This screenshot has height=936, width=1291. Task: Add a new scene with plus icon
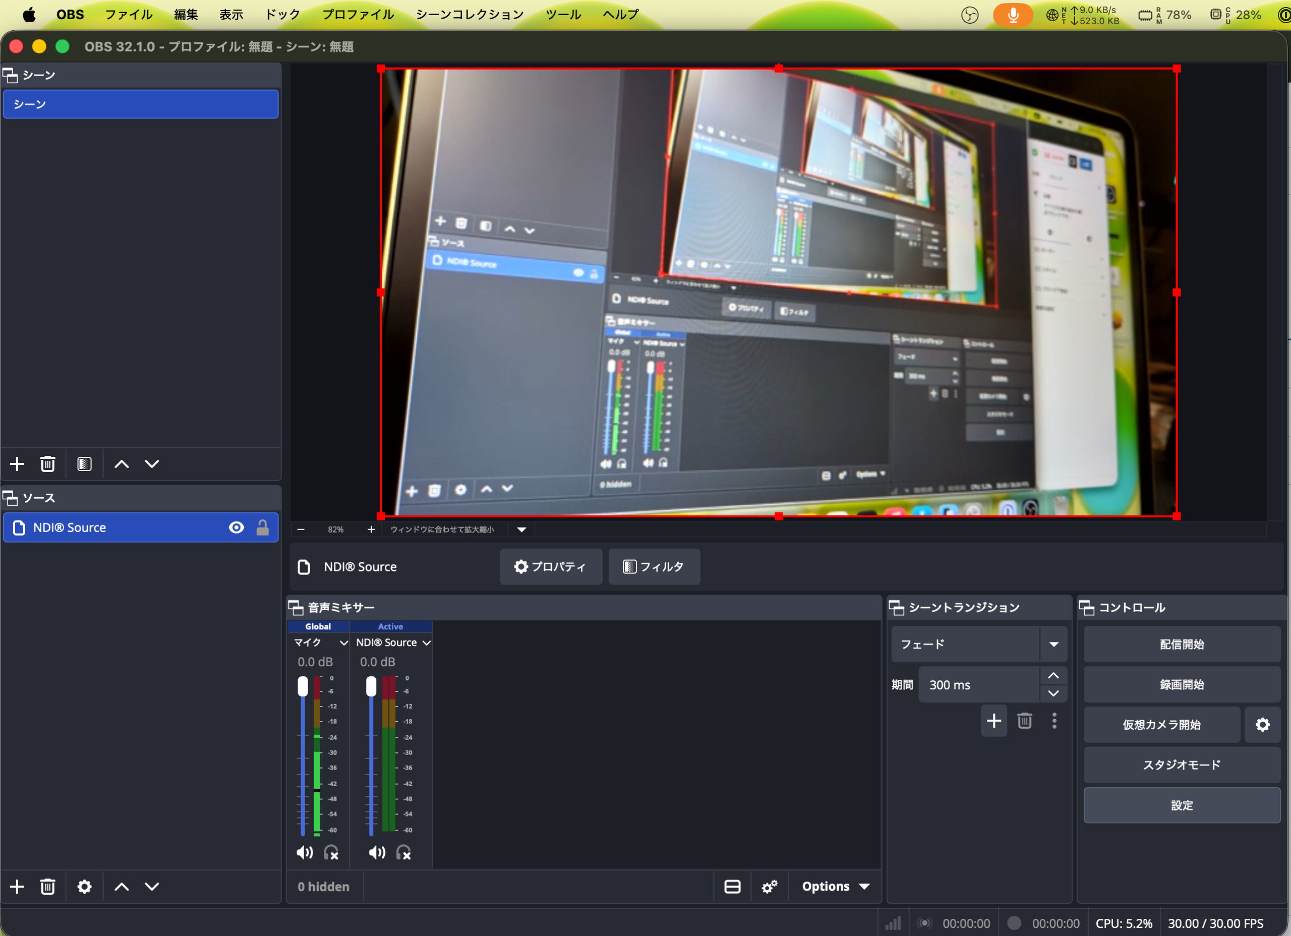pyautogui.click(x=17, y=464)
